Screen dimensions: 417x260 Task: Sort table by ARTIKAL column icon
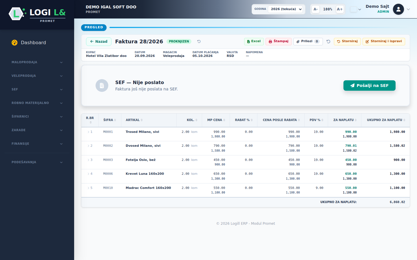[x=142, y=120]
